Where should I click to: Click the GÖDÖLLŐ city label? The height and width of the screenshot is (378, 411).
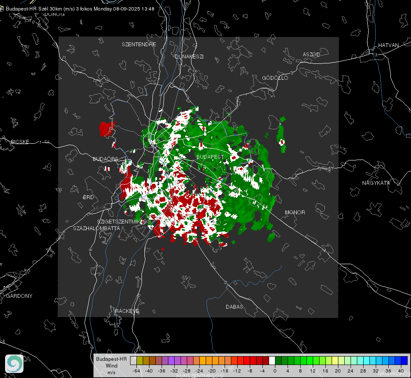(x=275, y=78)
